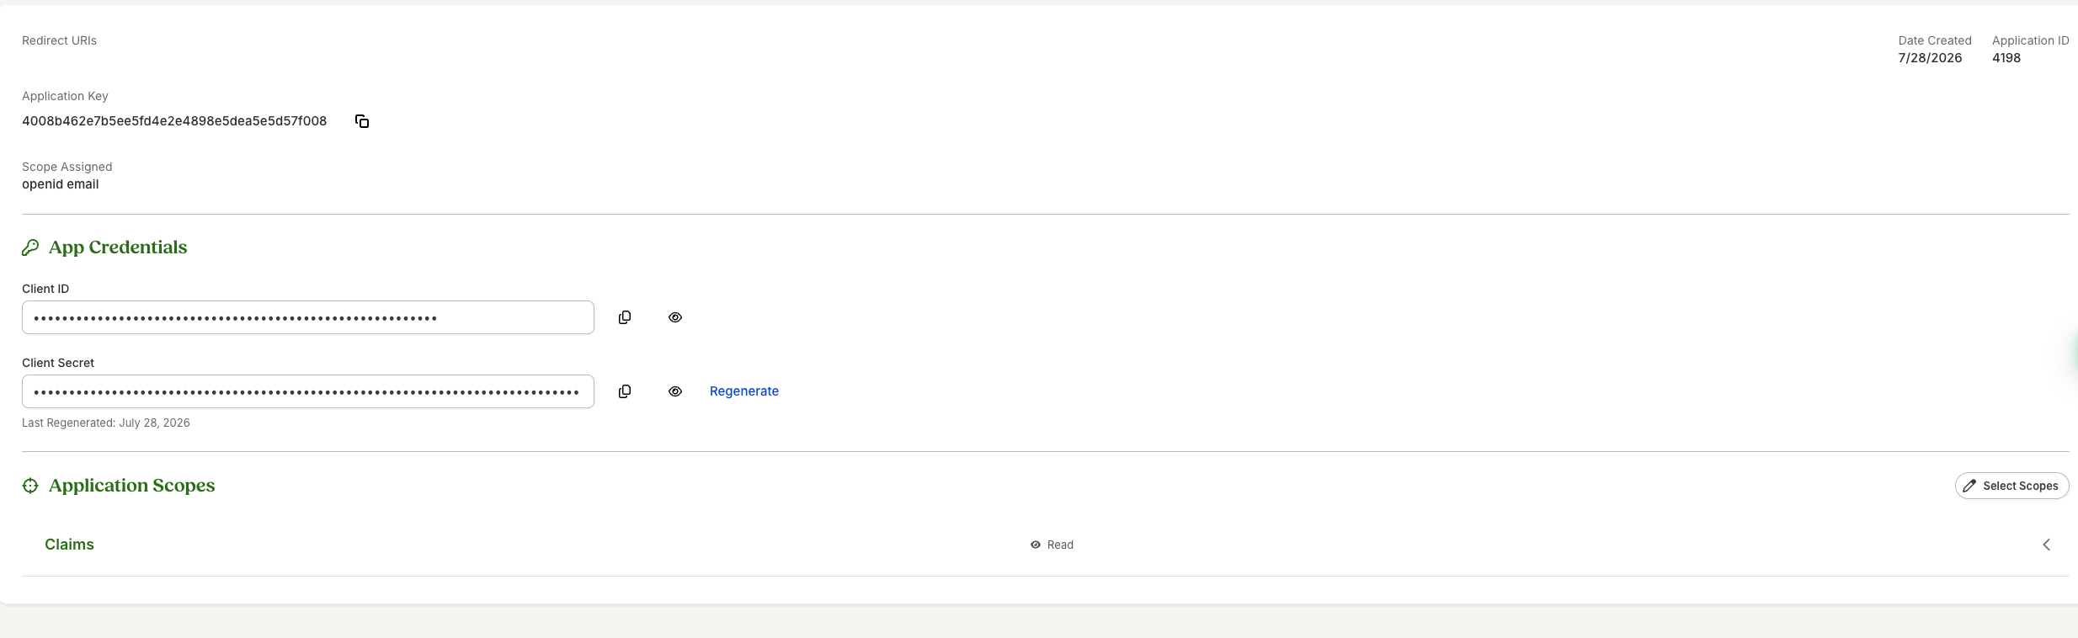2078x638 pixels.
Task: Open the Select Scopes editor
Action: (2011, 486)
